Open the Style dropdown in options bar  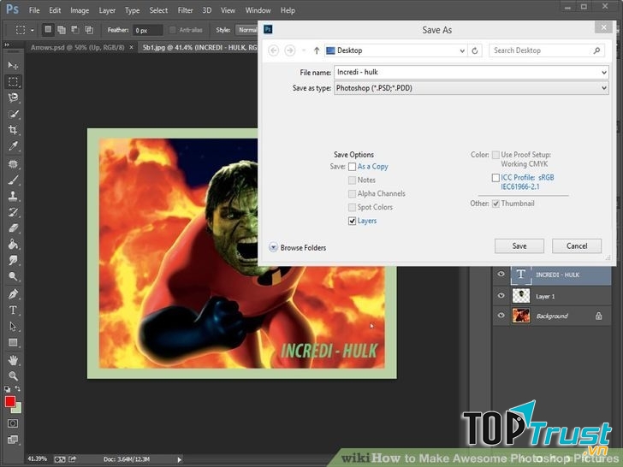(x=247, y=30)
